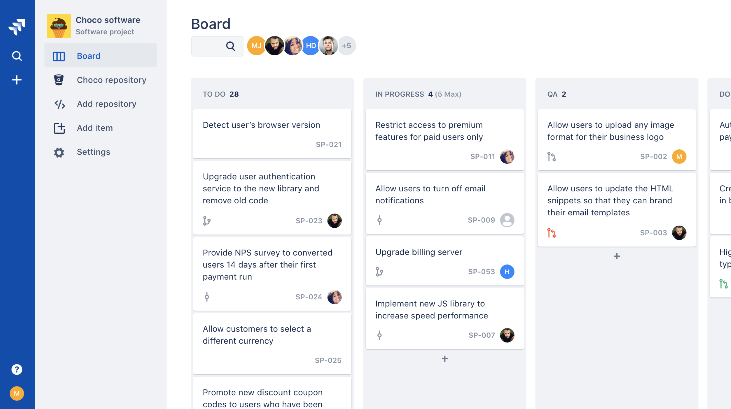This screenshot has width=731, height=409.
Task: Click the help question mark icon
Action: tap(17, 369)
